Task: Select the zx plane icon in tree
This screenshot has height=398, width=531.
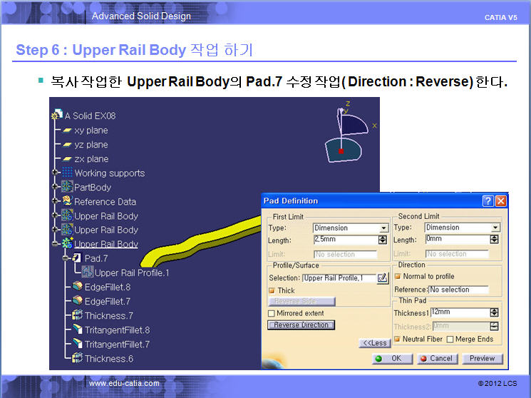Action: coord(67,159)
